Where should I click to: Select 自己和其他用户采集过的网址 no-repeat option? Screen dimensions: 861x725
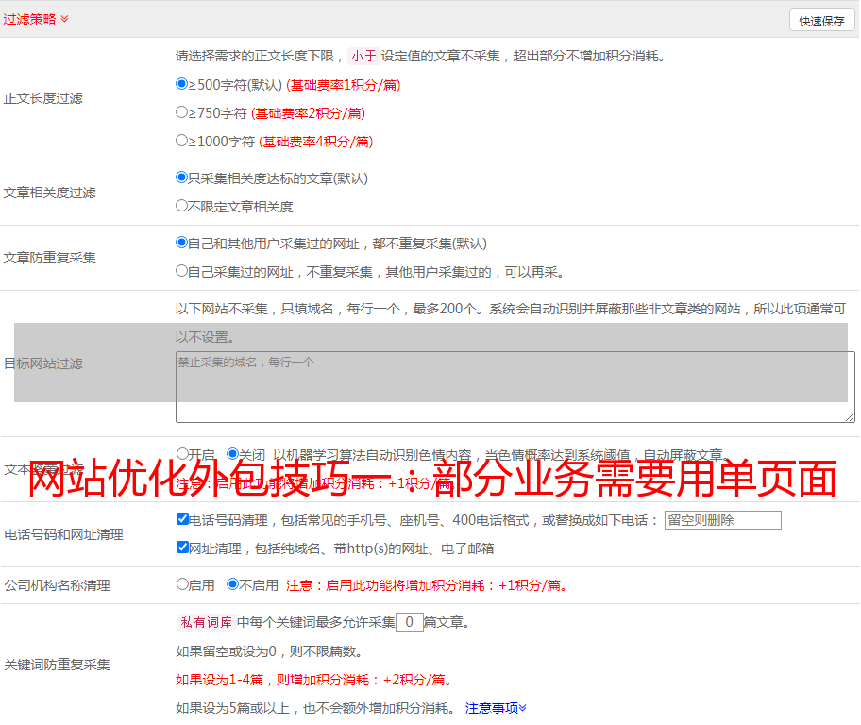(182, 243)
